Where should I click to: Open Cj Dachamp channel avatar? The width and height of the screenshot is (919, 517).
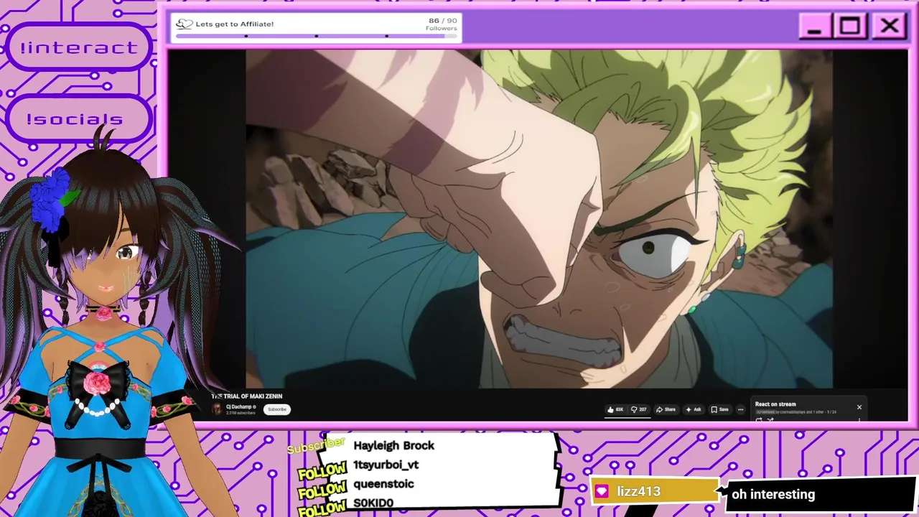coord(217,409)
